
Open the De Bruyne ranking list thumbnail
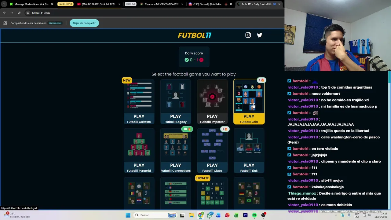[176, 193]
